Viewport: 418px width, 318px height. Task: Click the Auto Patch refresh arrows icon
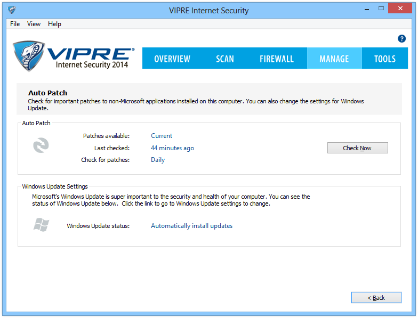41,145
